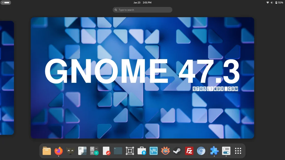This screenshot has height=160, width=285.
Task: Open FileZilla from the dock
Action: 189,151
